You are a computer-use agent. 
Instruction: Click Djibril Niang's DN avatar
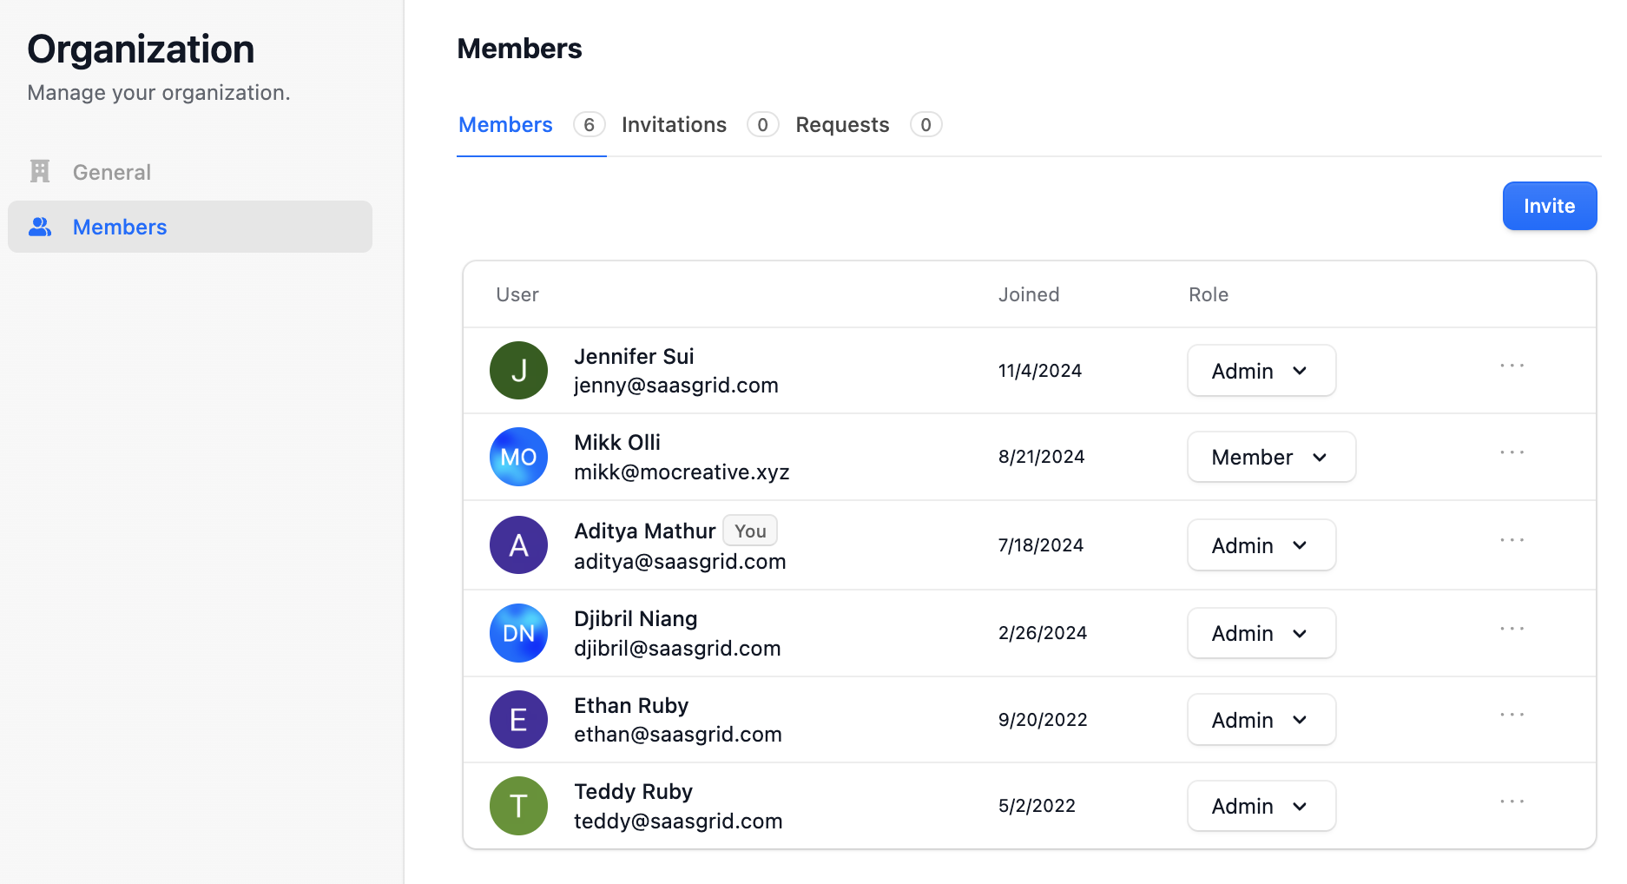[x=518, y=633]
